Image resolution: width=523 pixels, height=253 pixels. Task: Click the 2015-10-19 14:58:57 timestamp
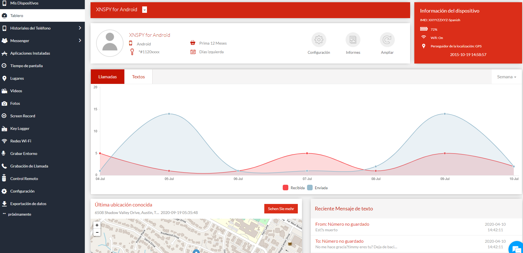tap(468, 55)
